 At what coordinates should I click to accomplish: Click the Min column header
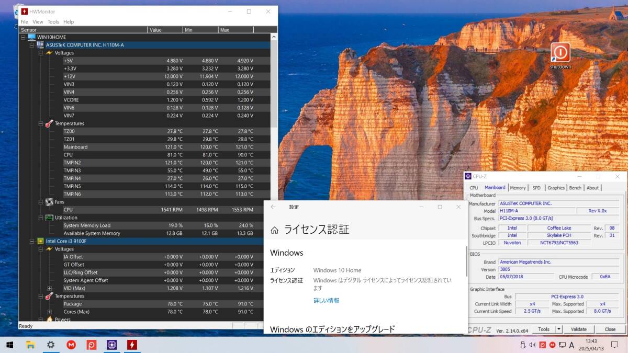[200, 30]
